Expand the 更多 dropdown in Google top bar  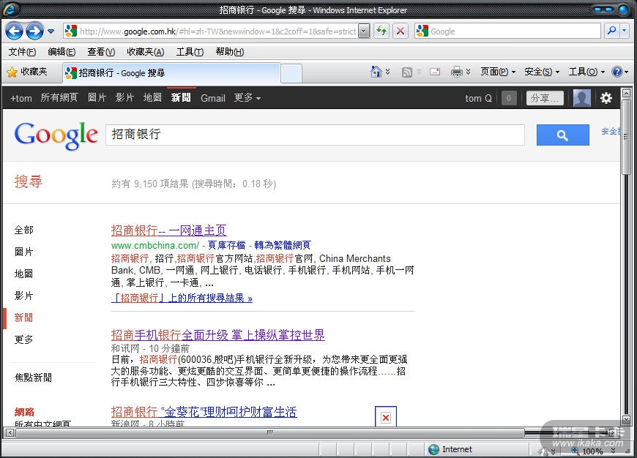(247, 98)
